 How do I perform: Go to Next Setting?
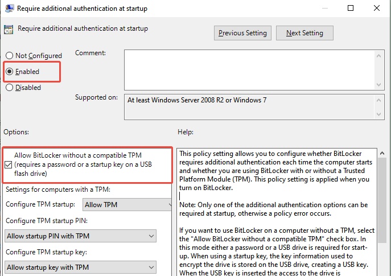click(x=304, y=33)
